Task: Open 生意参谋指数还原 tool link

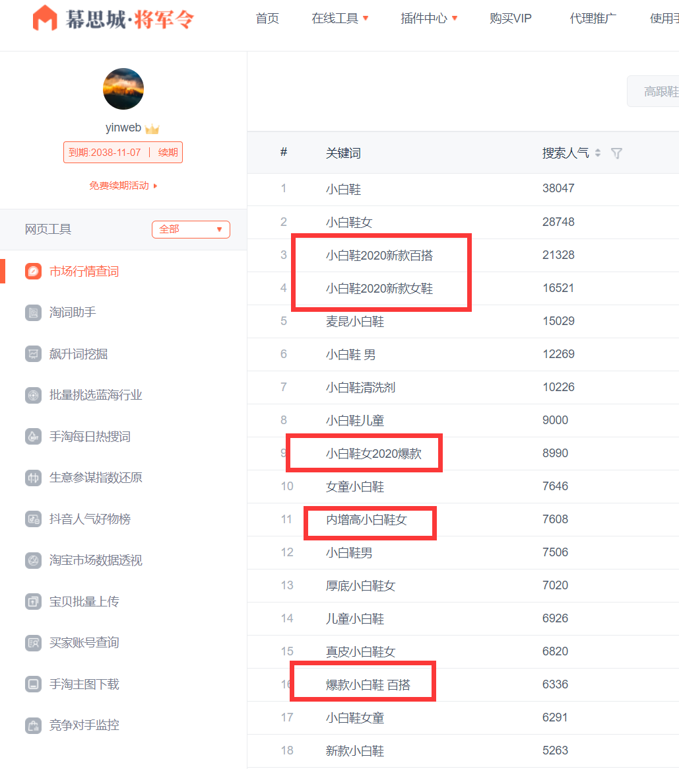Action: 96,478
